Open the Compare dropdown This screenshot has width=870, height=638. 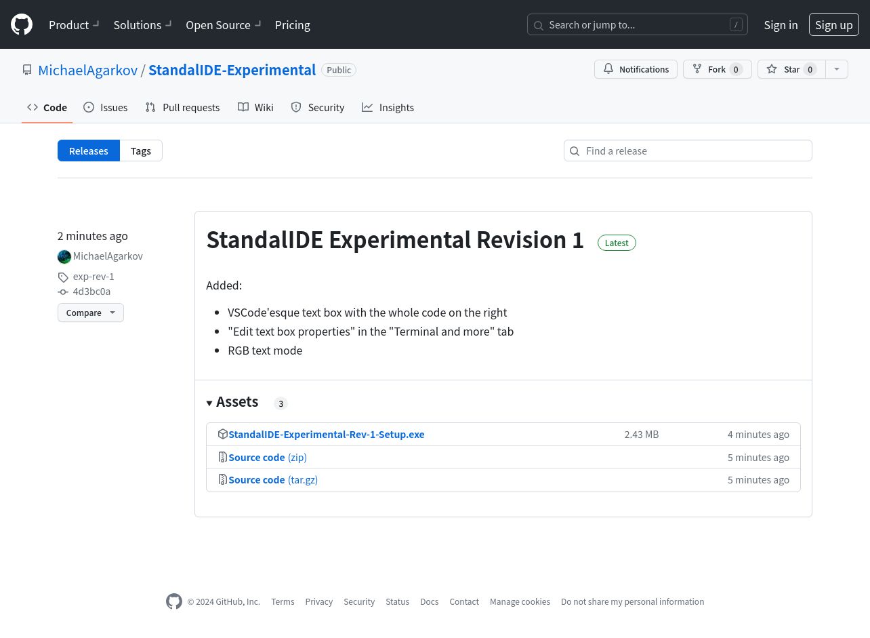pos(91,313)
